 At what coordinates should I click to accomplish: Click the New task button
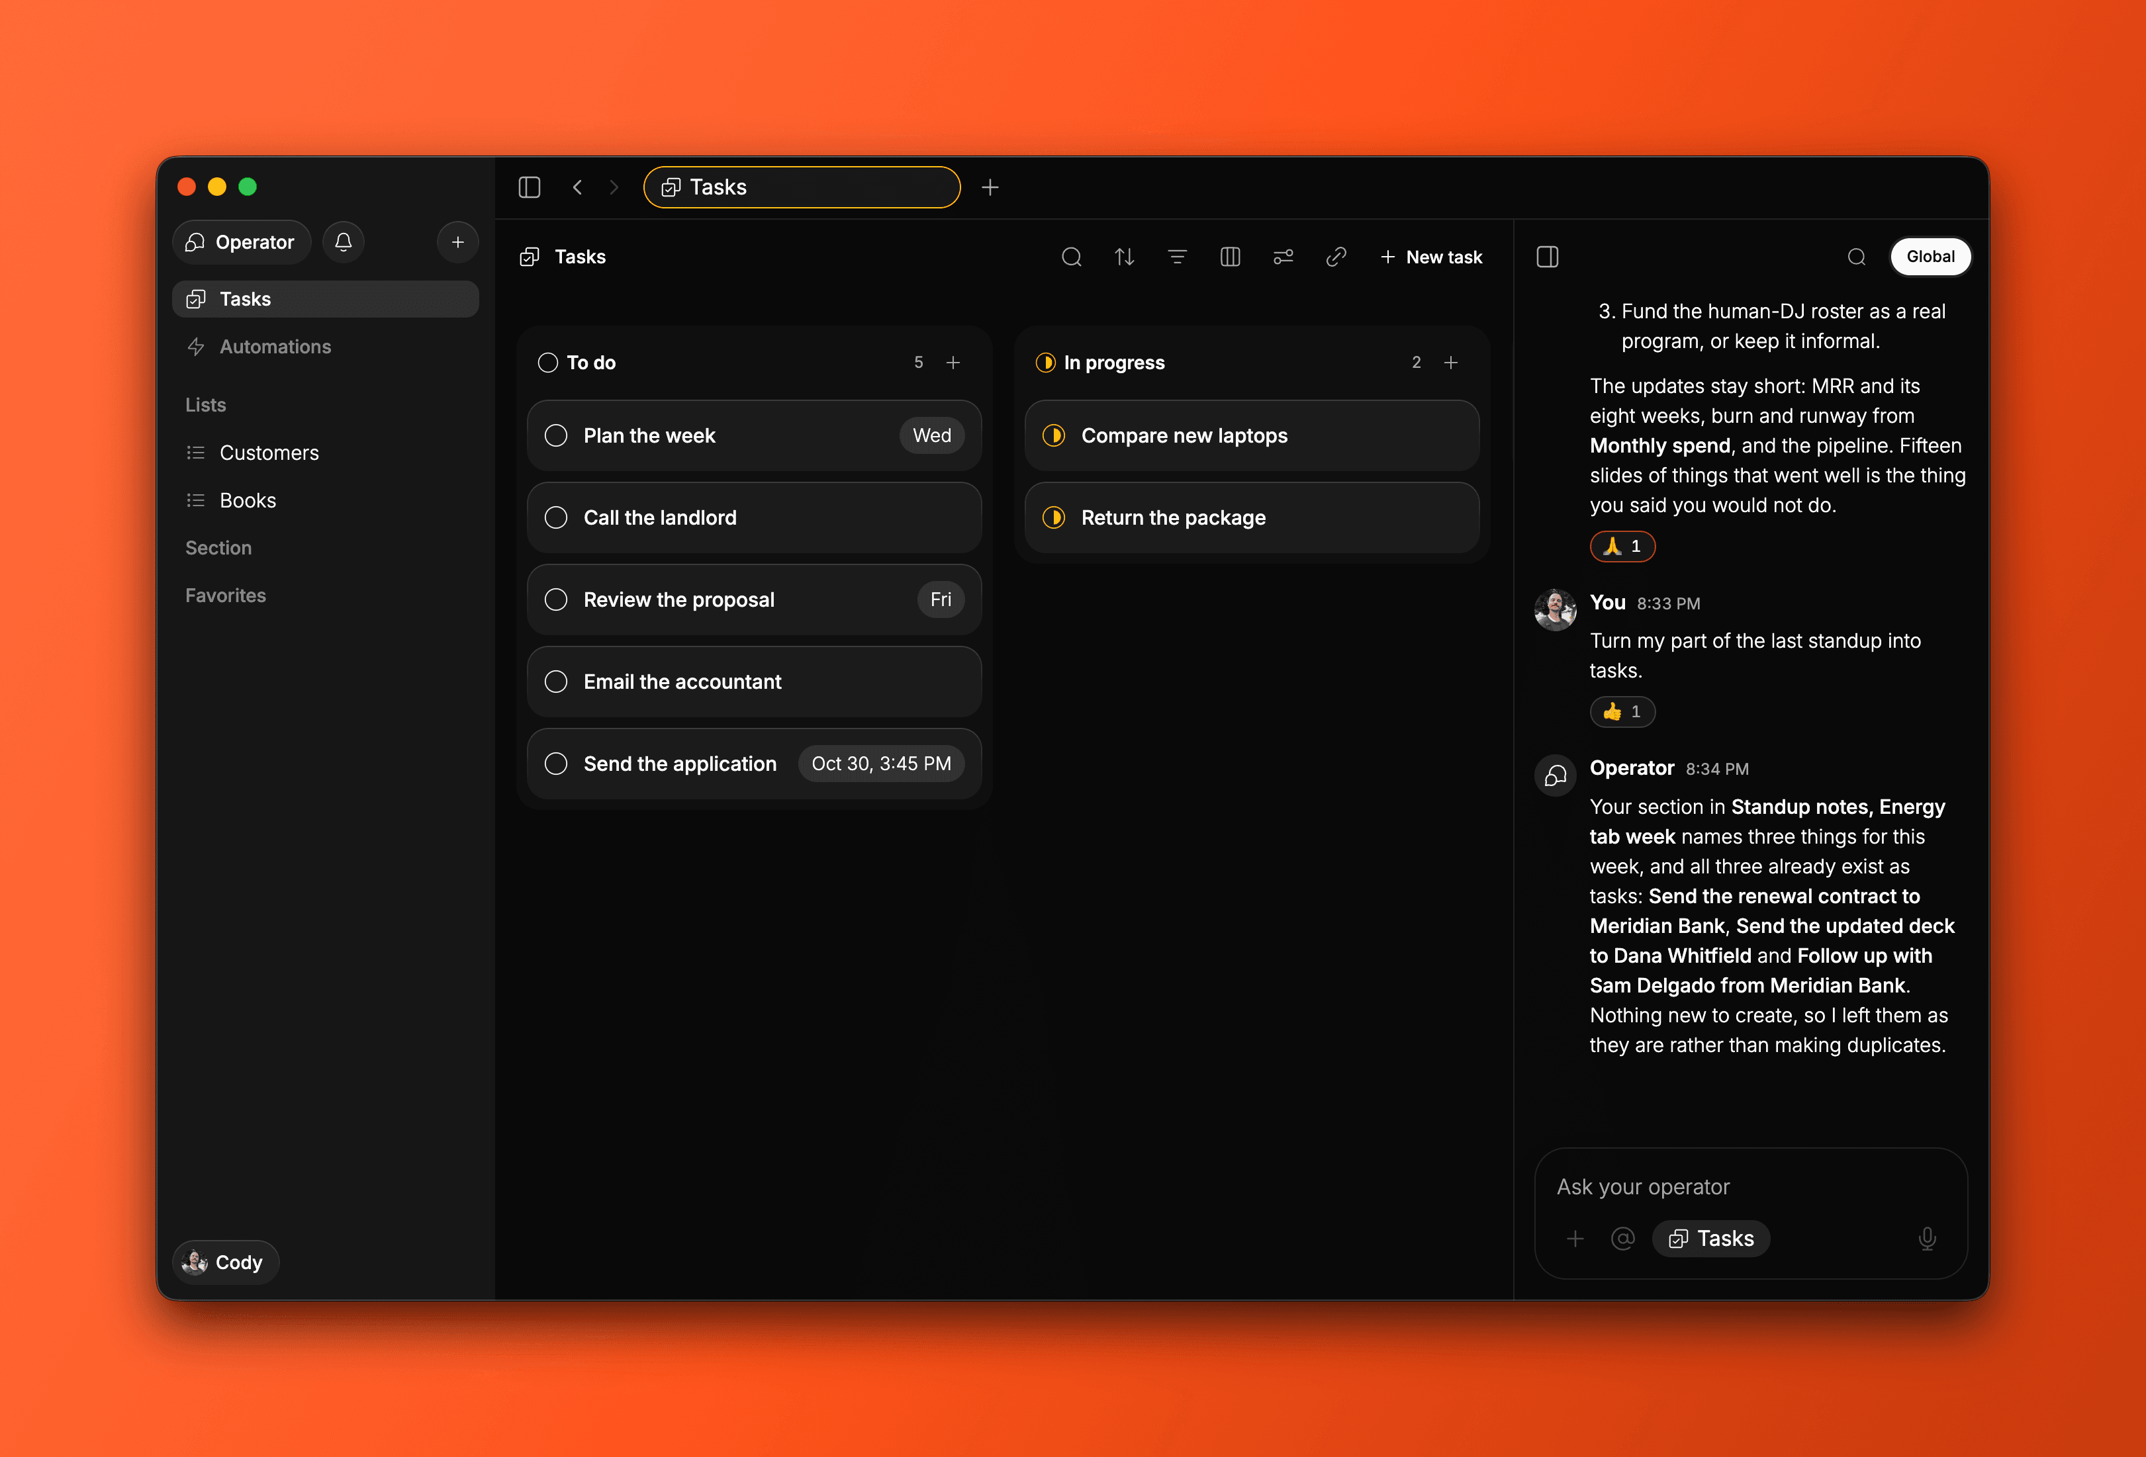click(1430, 257)
